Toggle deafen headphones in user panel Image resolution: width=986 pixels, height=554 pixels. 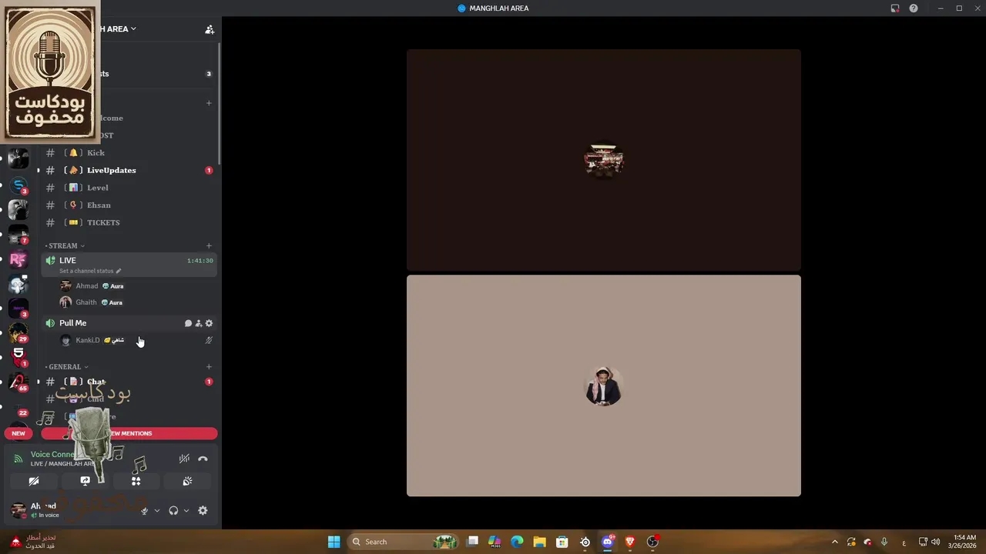[173, 510]
